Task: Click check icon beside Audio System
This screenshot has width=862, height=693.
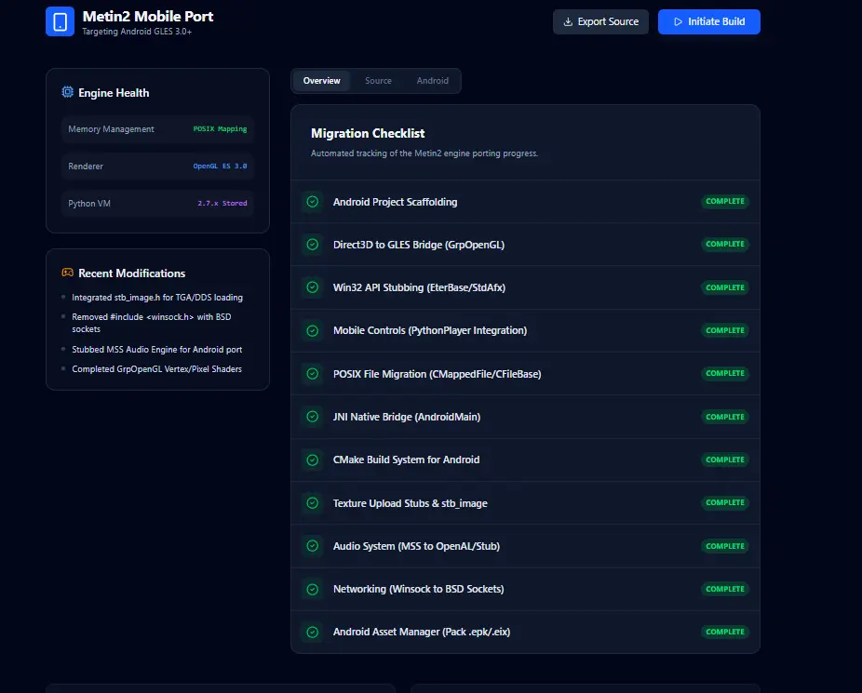Action: coord(312,546)
